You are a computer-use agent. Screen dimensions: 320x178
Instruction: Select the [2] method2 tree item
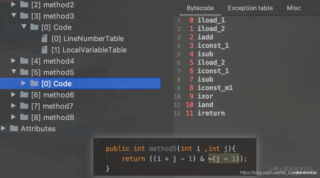pyautogui.click(x=53, y=5)
